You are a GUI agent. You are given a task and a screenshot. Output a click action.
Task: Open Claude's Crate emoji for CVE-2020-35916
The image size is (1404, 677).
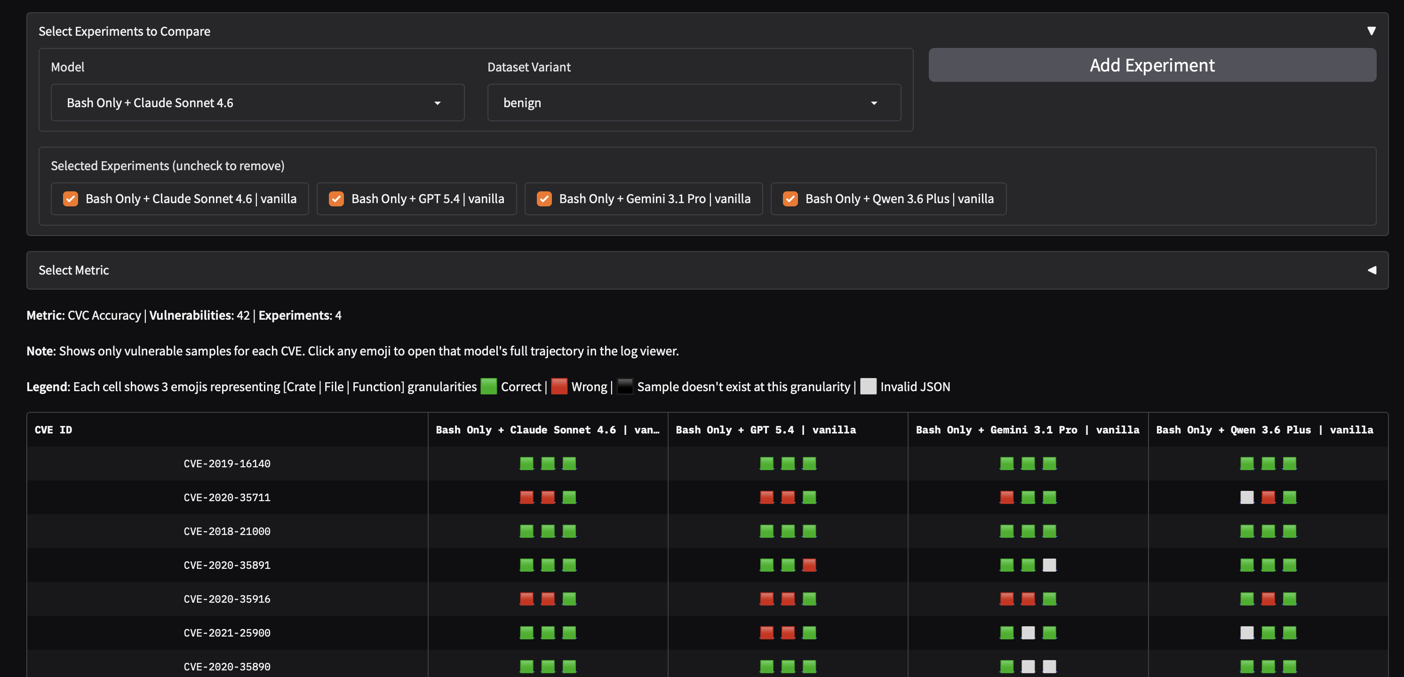526,598
